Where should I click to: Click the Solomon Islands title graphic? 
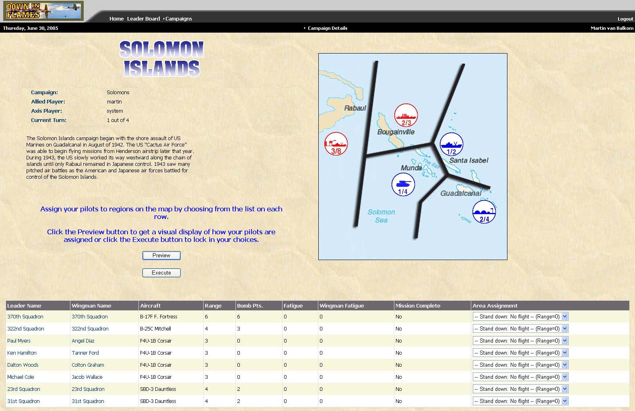(x=161, y=59)
